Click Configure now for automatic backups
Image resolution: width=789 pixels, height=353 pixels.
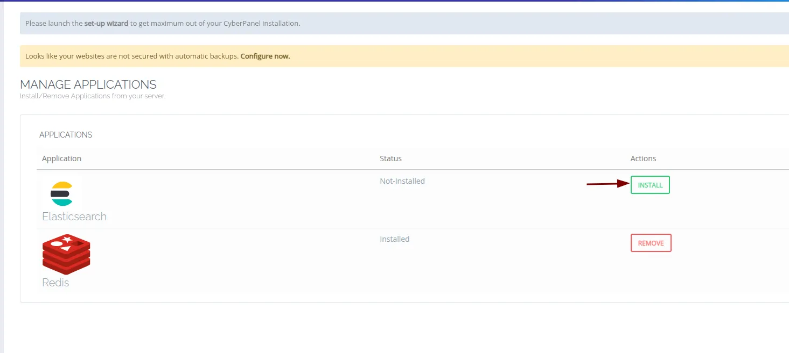(264, 56)
